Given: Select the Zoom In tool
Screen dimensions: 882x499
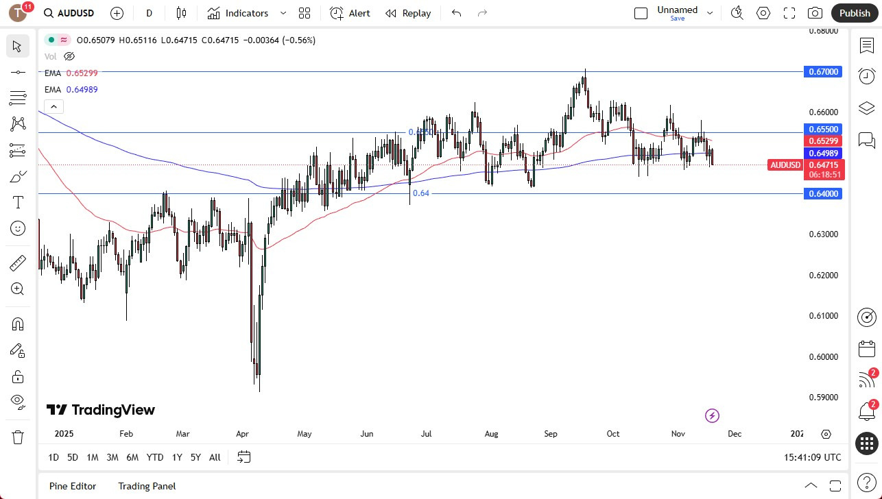Looking at the screenshot, I should [x=18, y=289].
